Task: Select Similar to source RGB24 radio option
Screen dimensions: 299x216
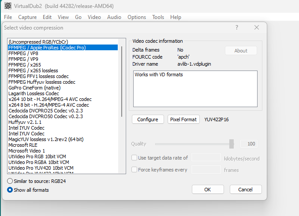Action: [10, 181]
